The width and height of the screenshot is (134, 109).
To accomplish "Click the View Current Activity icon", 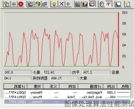I will 109,4.
